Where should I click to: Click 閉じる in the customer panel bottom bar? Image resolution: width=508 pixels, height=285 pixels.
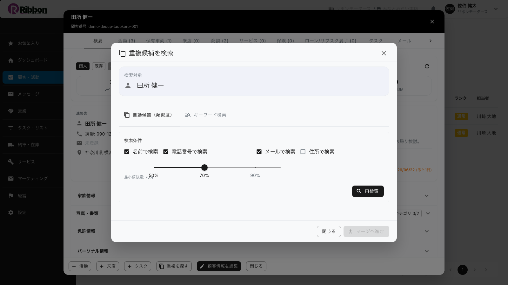point(256,266)
